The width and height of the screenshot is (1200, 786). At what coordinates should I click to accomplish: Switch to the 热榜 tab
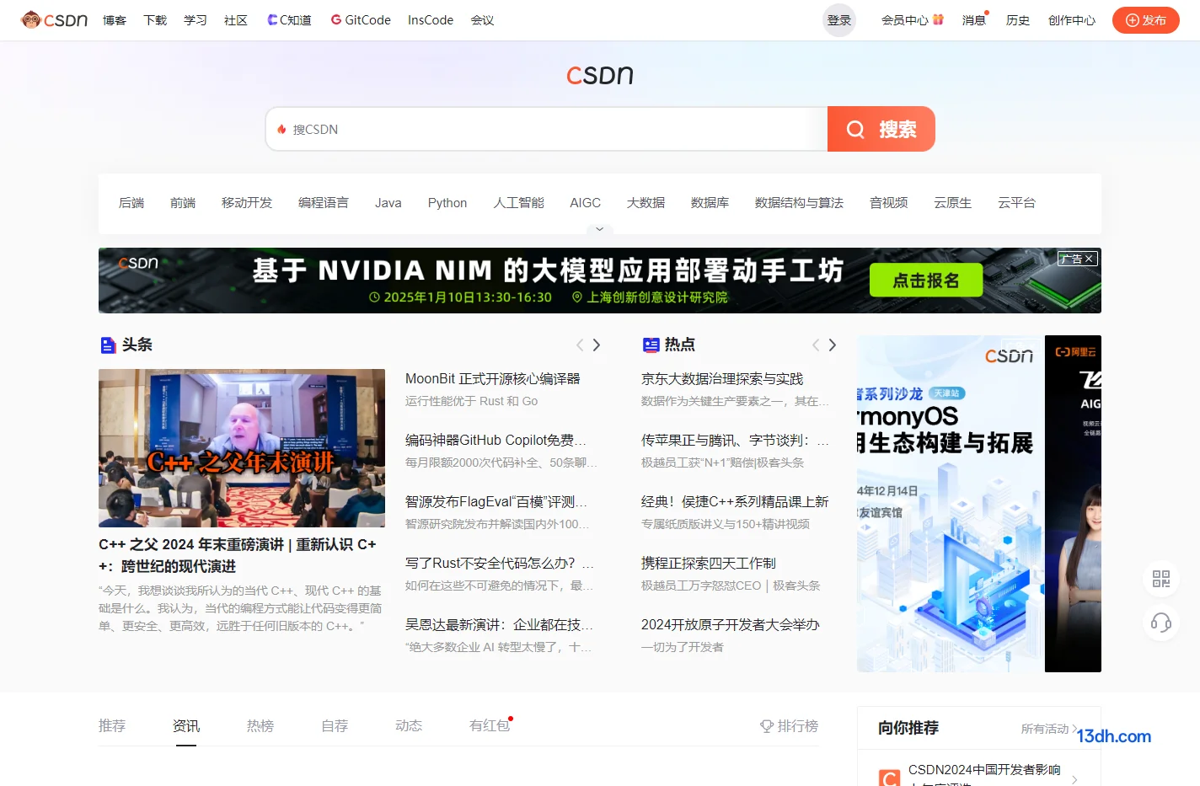point(260,726)
